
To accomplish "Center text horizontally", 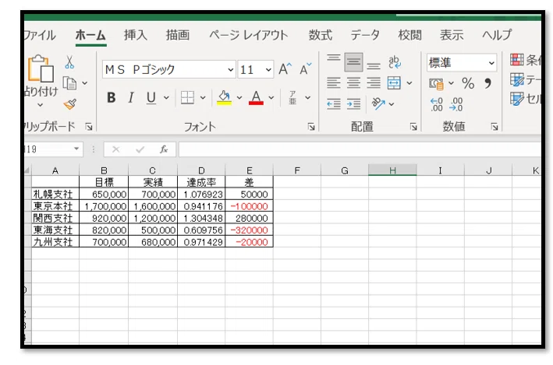I will coord(353,83).
